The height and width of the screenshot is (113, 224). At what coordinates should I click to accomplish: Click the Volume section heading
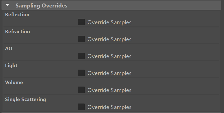tap(14, 83)
